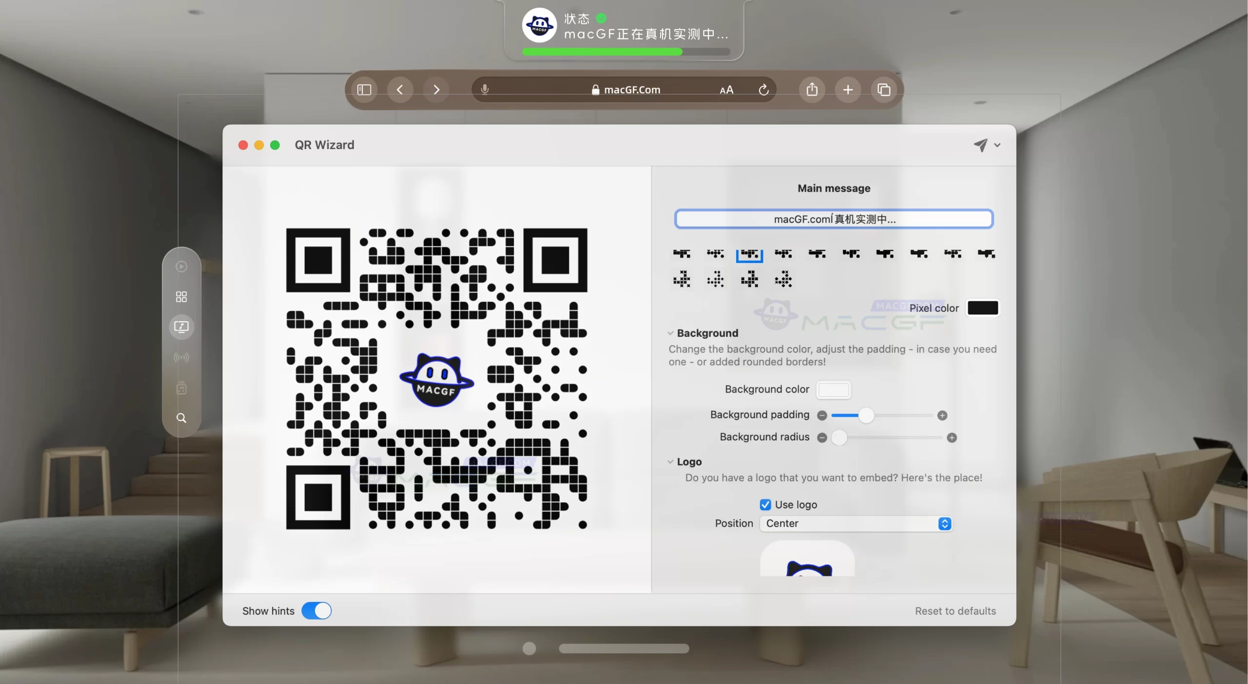Screen dimensions: 1248x684
Task: Select the star-shaped pixel style thumbnail
Action: click(715, 279)
